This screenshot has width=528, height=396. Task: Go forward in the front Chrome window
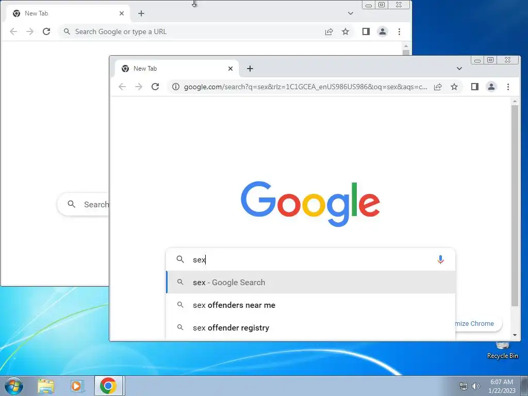(138, 87)
